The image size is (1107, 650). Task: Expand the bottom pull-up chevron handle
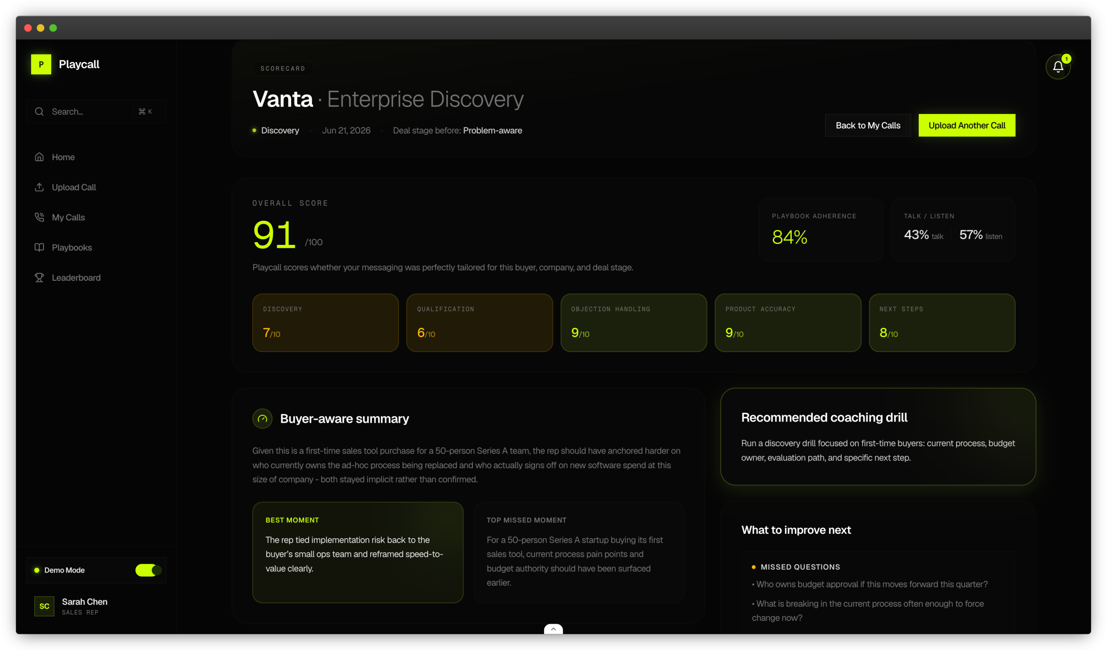[553, 629]
